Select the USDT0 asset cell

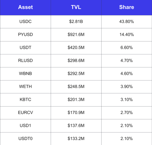pyautogui.click(x=25, y=139)
